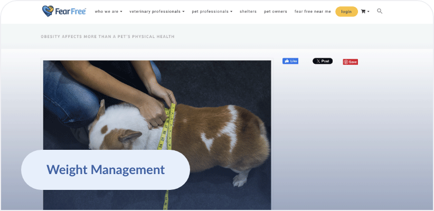Share via the X Post button
Screen dimensions: 434x211
point(323,61)
